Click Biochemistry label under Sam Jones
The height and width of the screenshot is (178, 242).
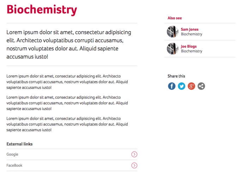[192, 34]
